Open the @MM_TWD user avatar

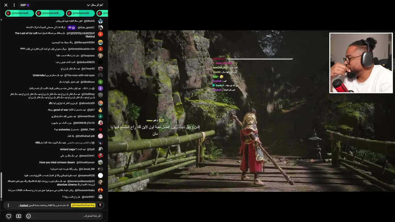point(100,129)
